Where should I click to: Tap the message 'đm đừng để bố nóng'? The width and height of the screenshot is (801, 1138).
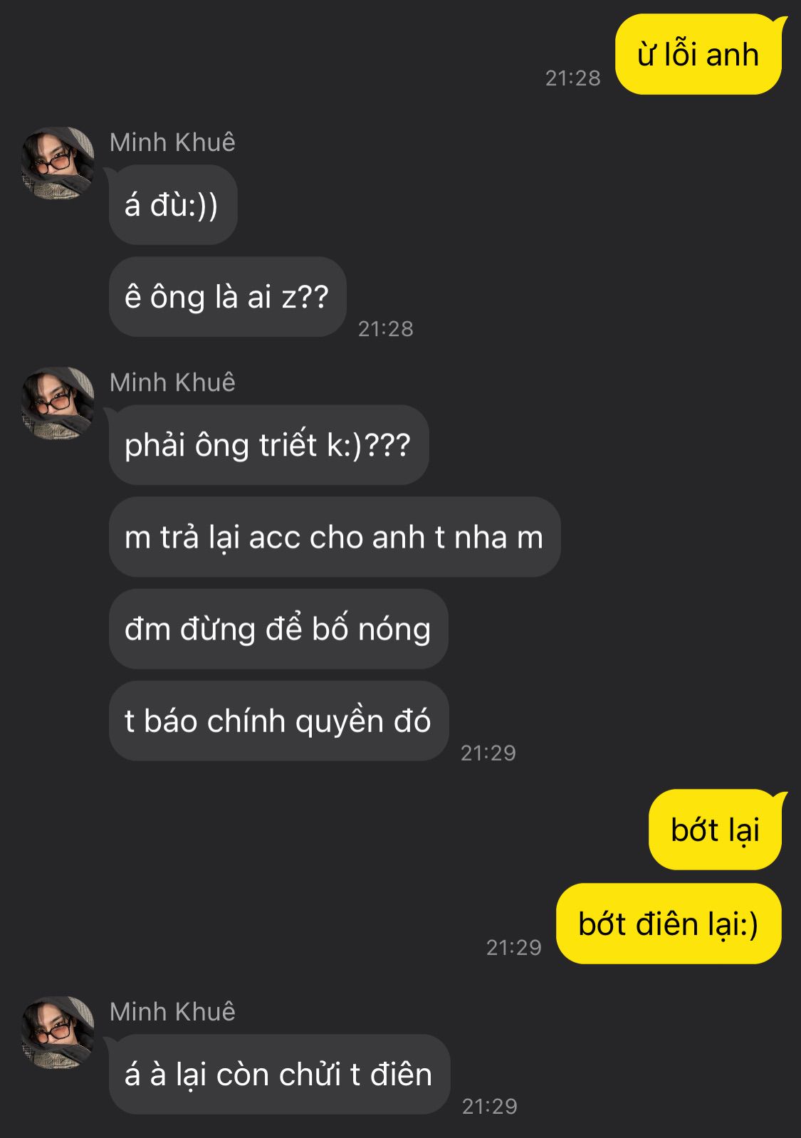278,629
